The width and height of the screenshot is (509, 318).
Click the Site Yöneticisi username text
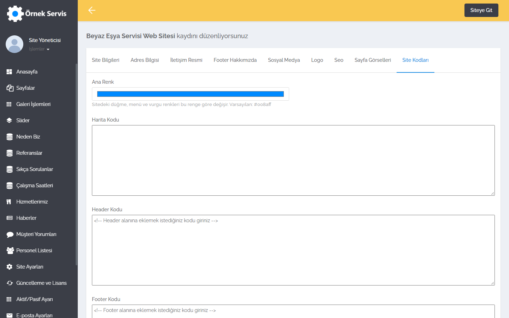pyautogui.click(x=45, y=40)
